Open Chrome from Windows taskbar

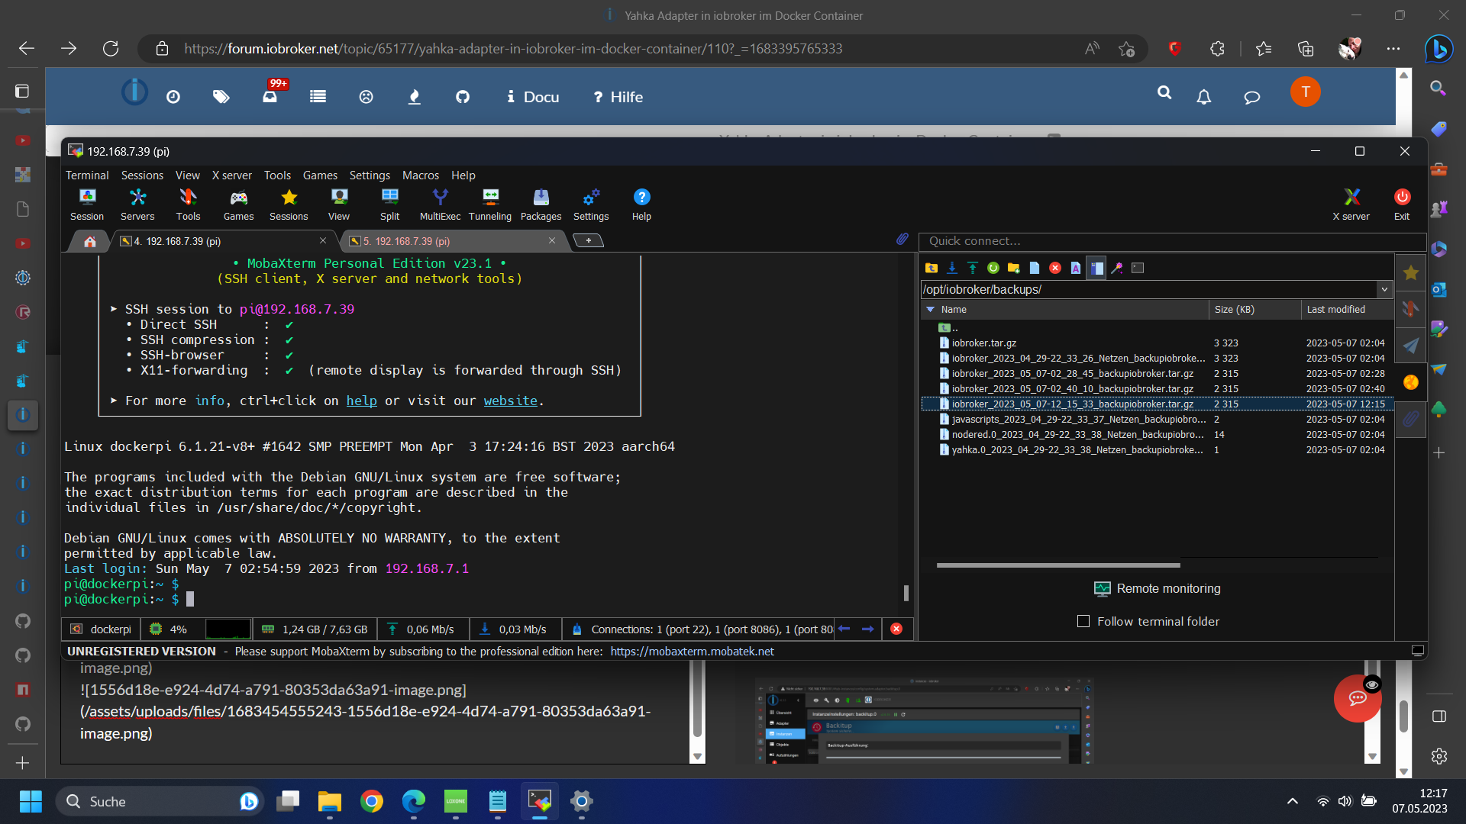(372, 801)
